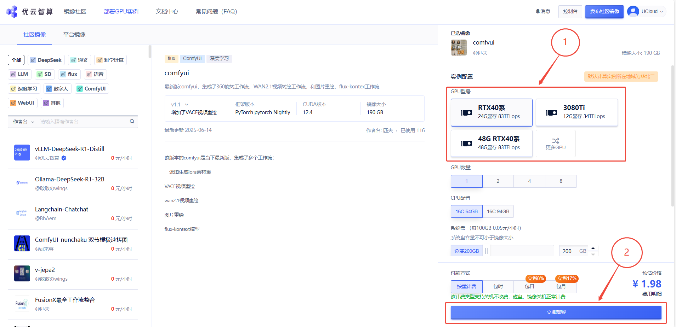The image size is (676, 327).
Task: Click the 发布社区镜像 button
Action: point(604,11)
